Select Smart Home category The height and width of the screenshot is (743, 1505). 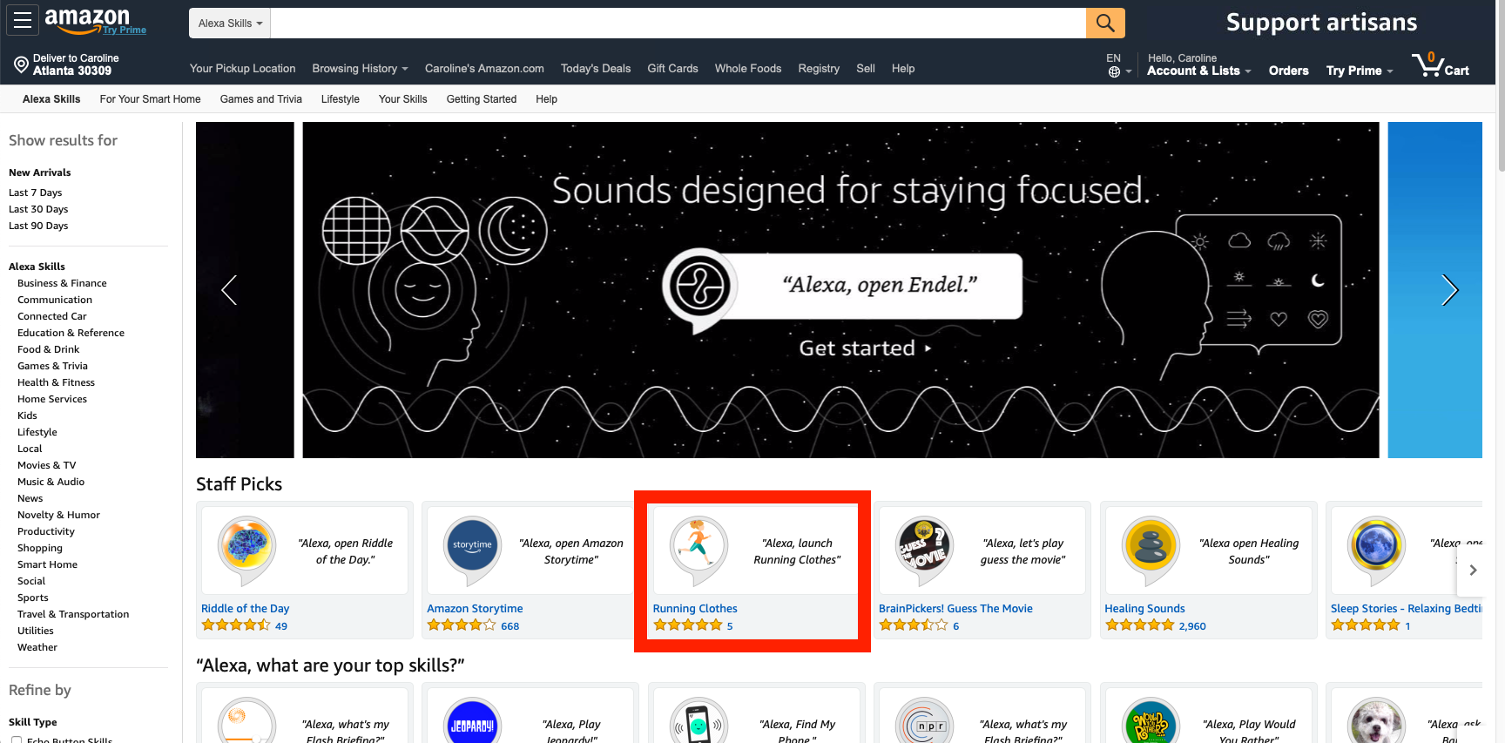coord(47,564)
